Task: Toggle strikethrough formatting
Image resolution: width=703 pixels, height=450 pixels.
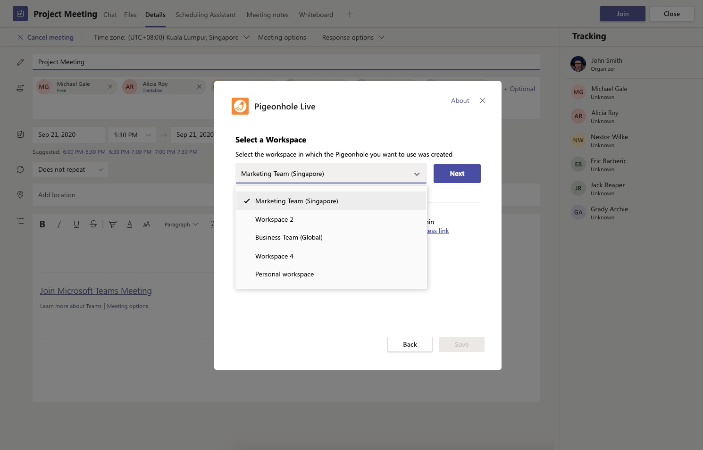Action: (x=93, y=224)
